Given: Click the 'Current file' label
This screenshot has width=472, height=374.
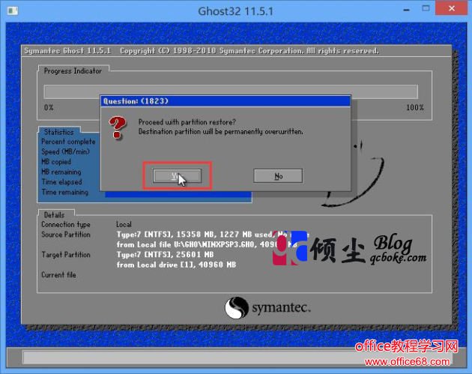Looking at the screenshot, I should 58,274.
